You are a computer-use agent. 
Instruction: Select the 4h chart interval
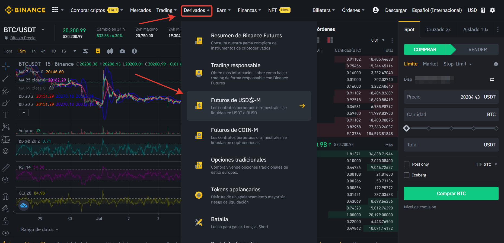tap(43, 51)
